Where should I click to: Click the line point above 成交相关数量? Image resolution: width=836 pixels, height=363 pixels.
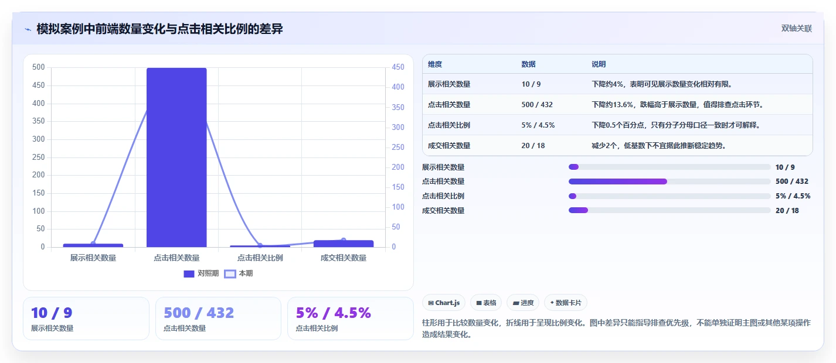pyautogui.click(x=344, y=240)
